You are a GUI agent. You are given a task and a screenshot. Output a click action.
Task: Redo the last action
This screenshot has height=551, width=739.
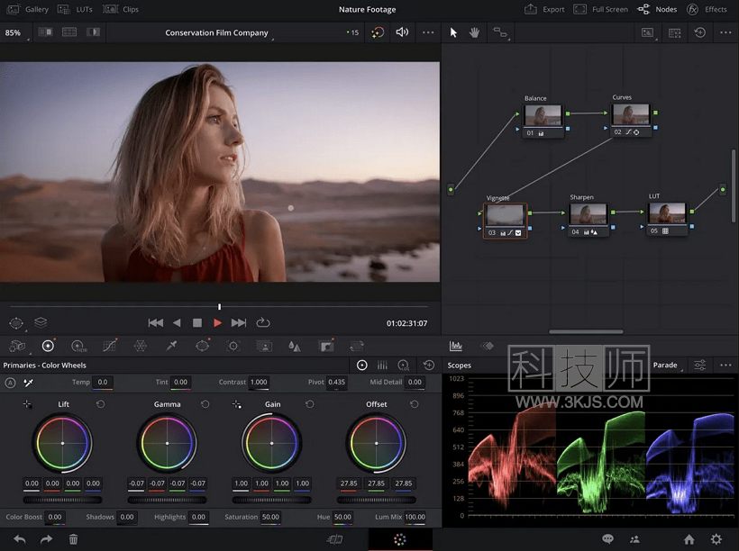click(x=46, y=539)
